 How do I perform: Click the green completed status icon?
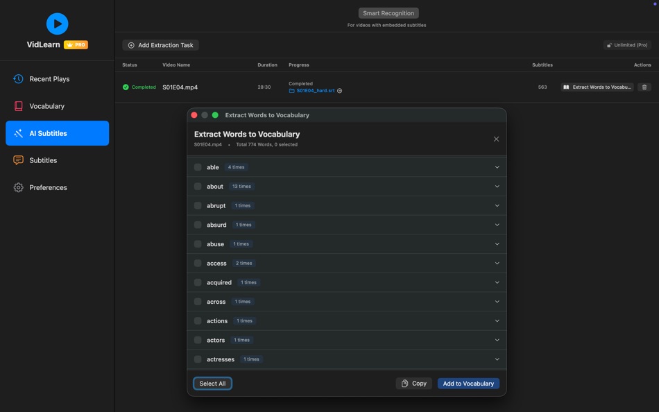(x=125, y=87)
